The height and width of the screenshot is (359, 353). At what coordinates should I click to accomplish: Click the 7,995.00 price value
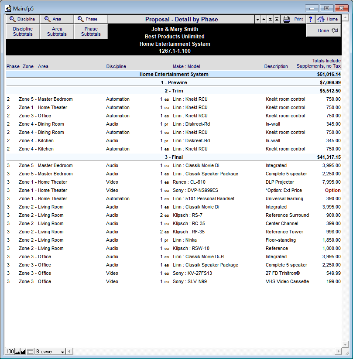coord(331,182)
